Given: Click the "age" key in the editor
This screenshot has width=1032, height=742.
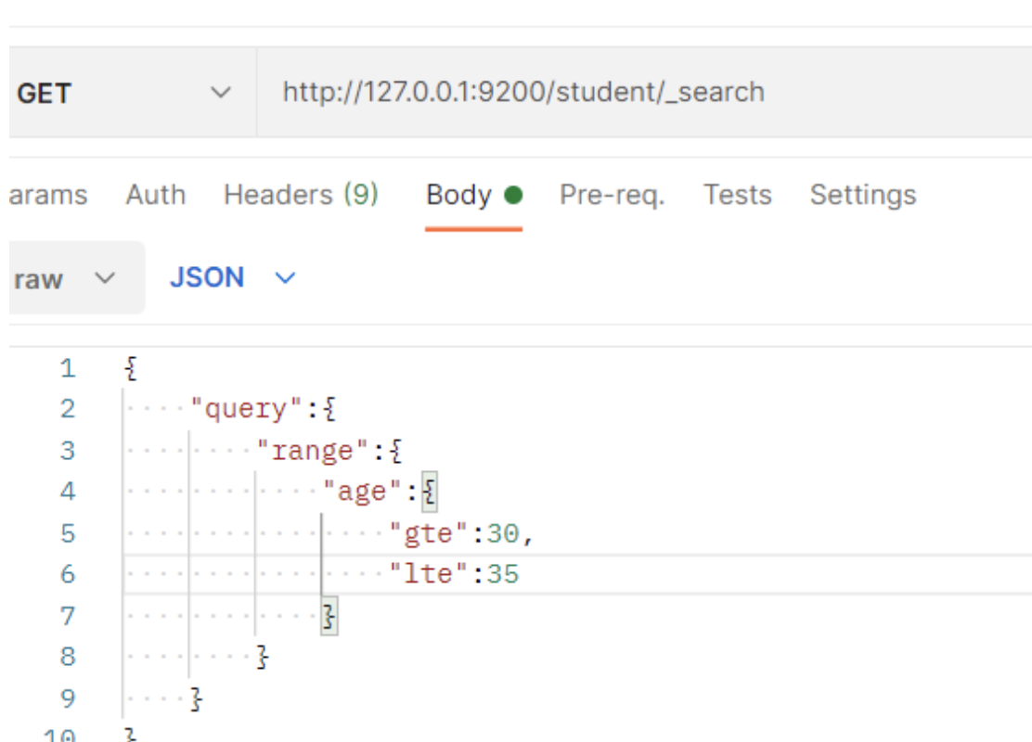Looking at the screenshot, I should pyautogui.click(x=363, y=492).
